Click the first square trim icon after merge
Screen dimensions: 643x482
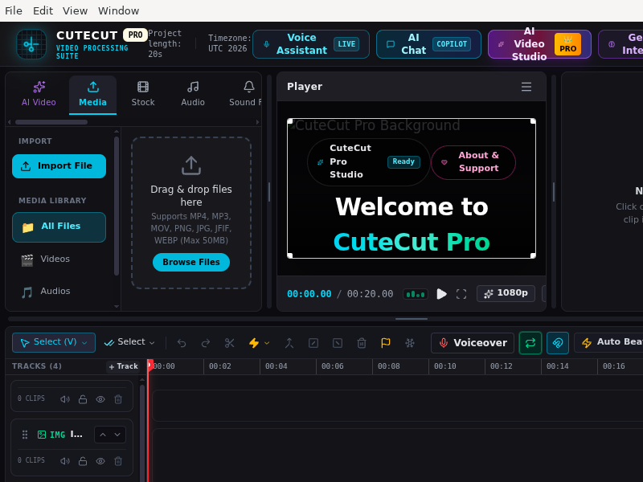pos(313,343)
